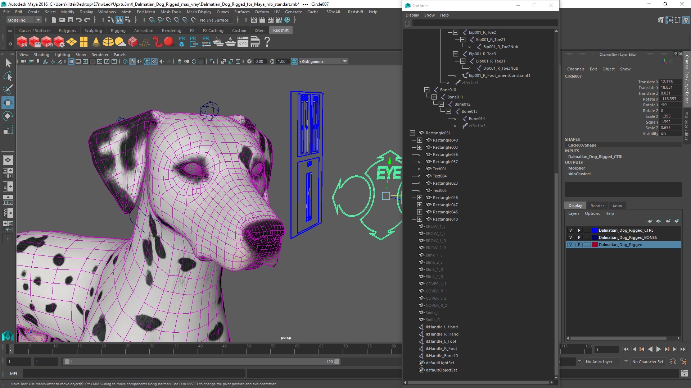Create a new empty display layer
This screenshot has width=691, height=388.
(668, 221)
